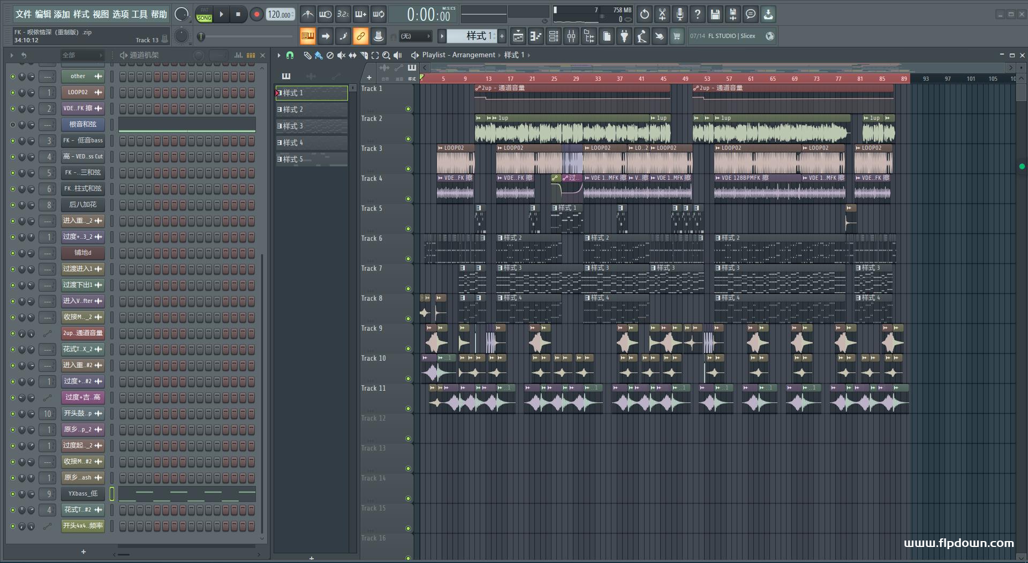
Task: Open 编辑 menu
Action: pos(43,14)
